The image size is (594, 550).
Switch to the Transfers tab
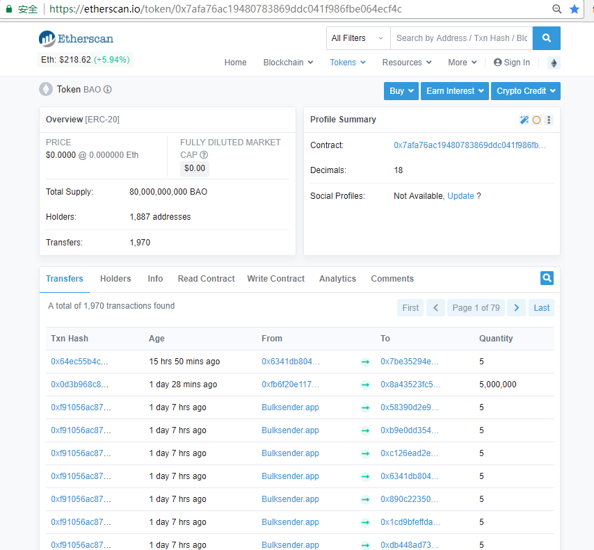point(65,279)
